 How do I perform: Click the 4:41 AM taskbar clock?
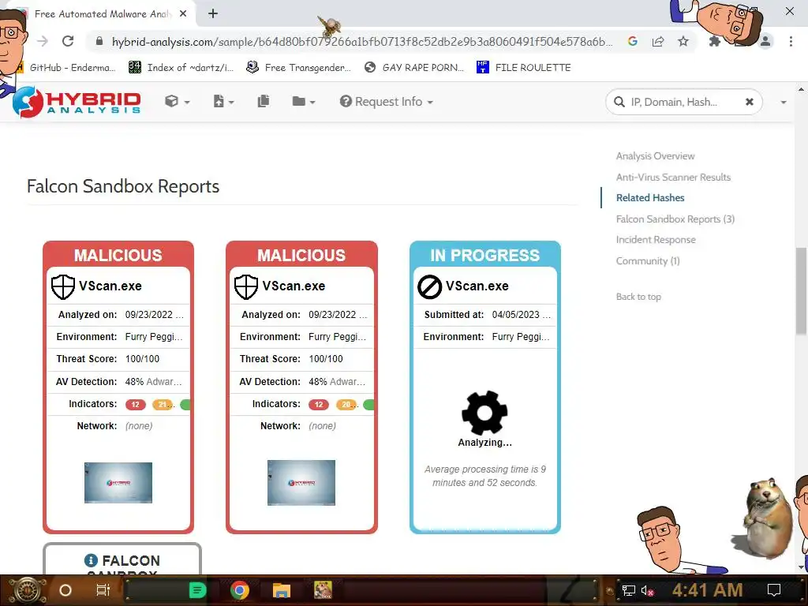coord(707,590)
